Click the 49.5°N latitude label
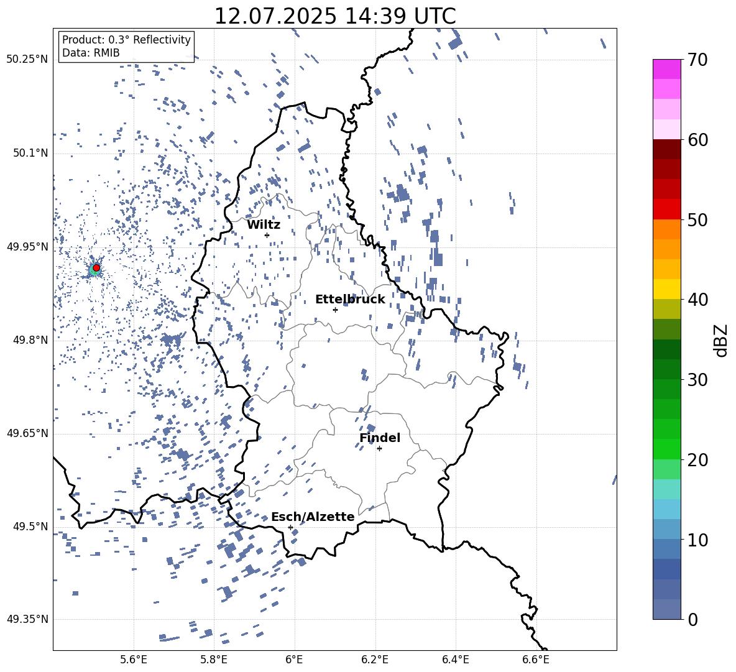The image size is (736, 672). (x=30, y=527)
